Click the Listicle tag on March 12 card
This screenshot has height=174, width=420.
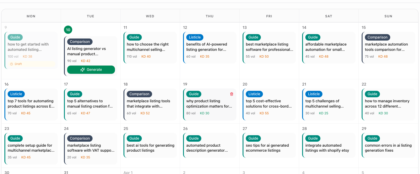pos(195,37)
